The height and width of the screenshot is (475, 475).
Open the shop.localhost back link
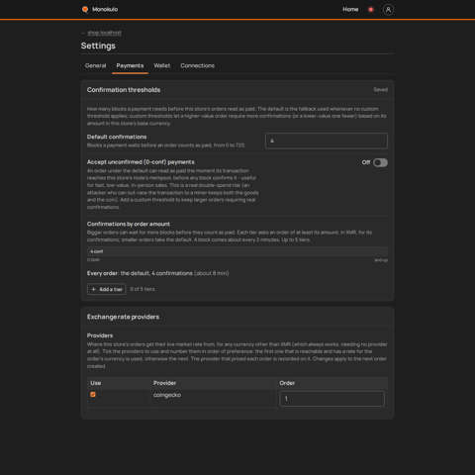pyautogui.click(x=104, y=33)
